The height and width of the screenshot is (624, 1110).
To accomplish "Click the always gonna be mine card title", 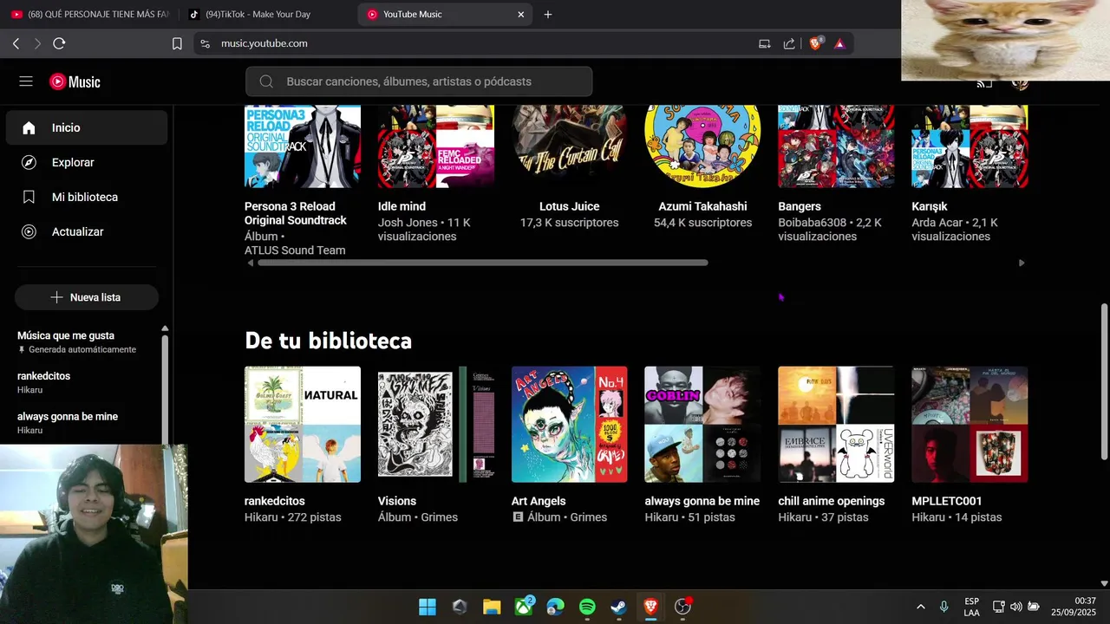I will point(702,501).
